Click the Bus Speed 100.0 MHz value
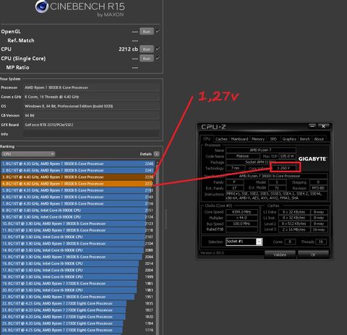 tap(241, 224)
